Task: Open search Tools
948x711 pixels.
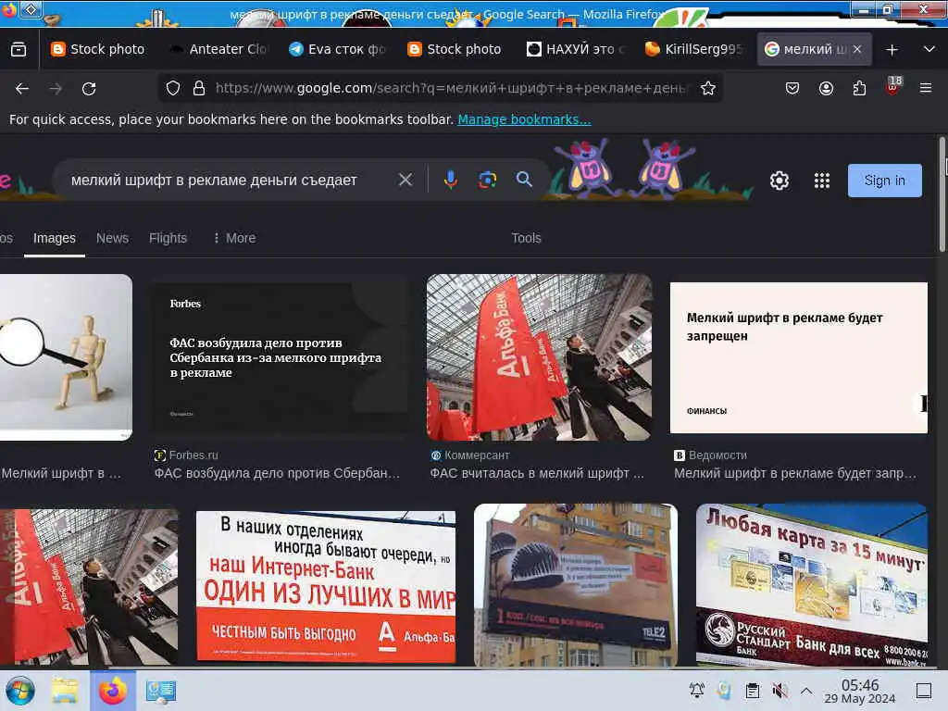Action: point(526,238)
